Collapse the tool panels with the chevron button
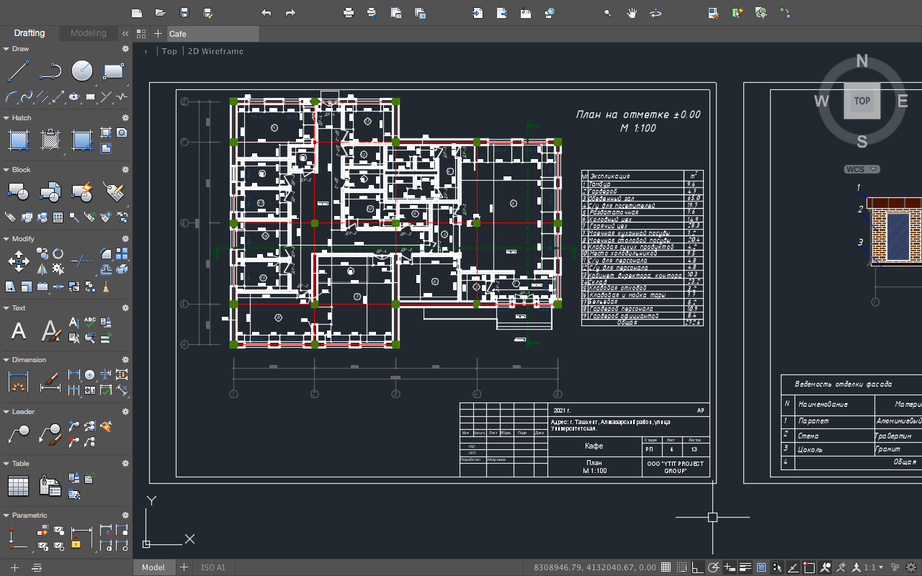922x576 pixels. point(123,32)
